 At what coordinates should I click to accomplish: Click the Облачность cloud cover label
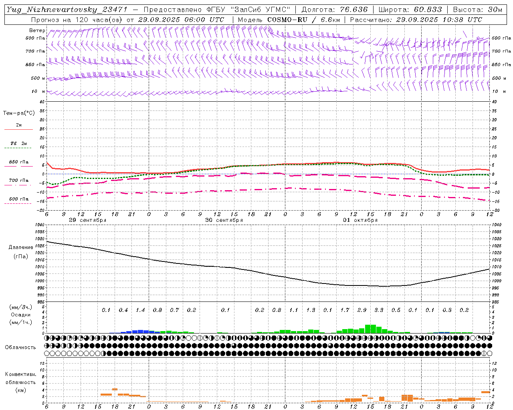tap(20, 348)
